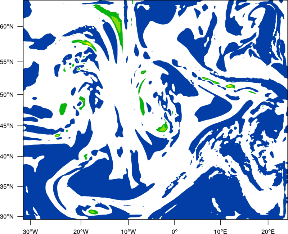Click the 35°N latitude label
This screenshot has height=234, width=288.
pos(7,186)
